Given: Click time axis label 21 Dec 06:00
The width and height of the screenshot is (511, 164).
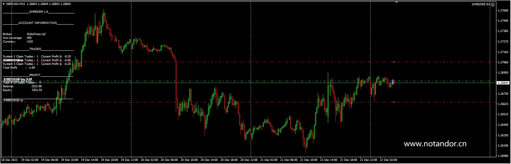Looking at the screenshot, I should (289, 160).
